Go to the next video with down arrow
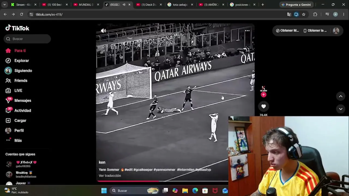The height and width of the screenshot is (196, 349). 341,109
